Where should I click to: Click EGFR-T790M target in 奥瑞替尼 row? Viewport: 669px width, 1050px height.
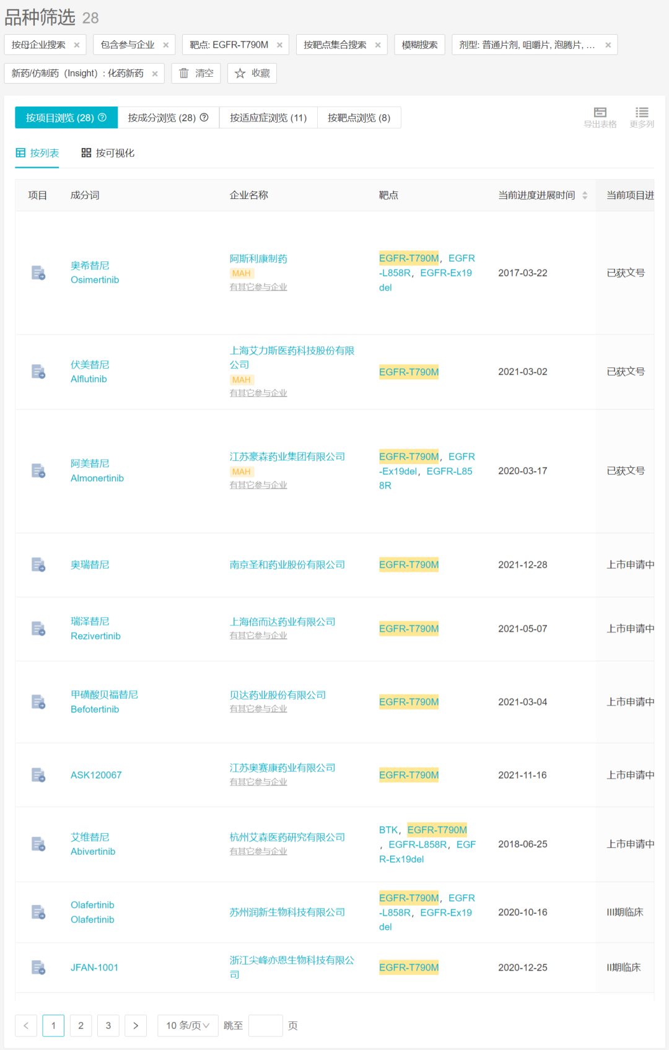(x=409, y=565)
